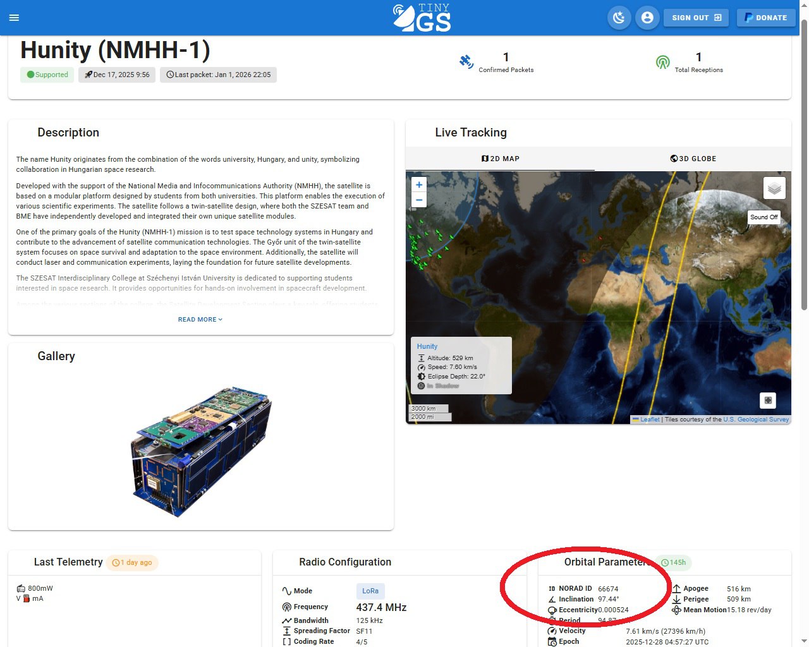Click the Spreading Factor icon
This screenshot has height=647, width=809.
click(287, 631)
